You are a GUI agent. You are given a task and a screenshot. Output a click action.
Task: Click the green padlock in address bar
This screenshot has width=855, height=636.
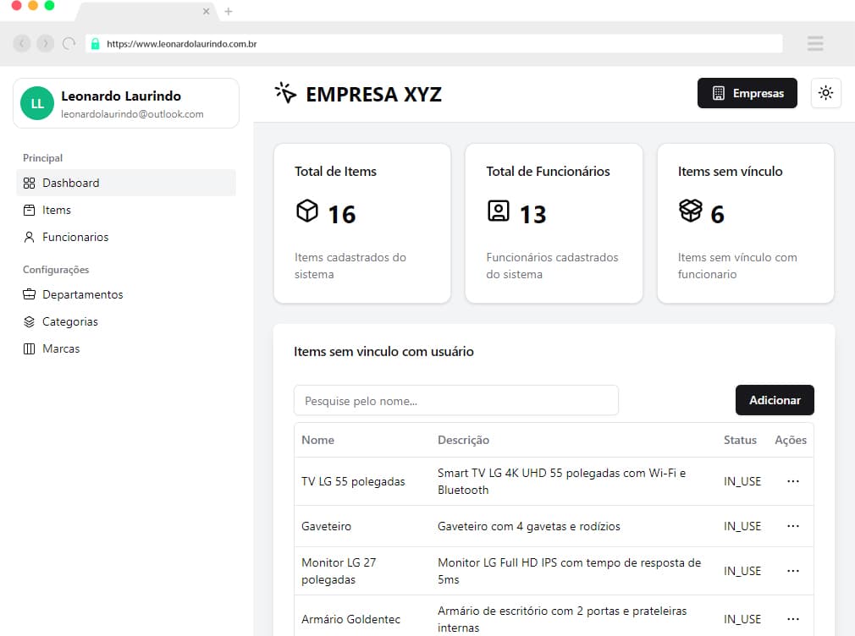pos(97,42)
